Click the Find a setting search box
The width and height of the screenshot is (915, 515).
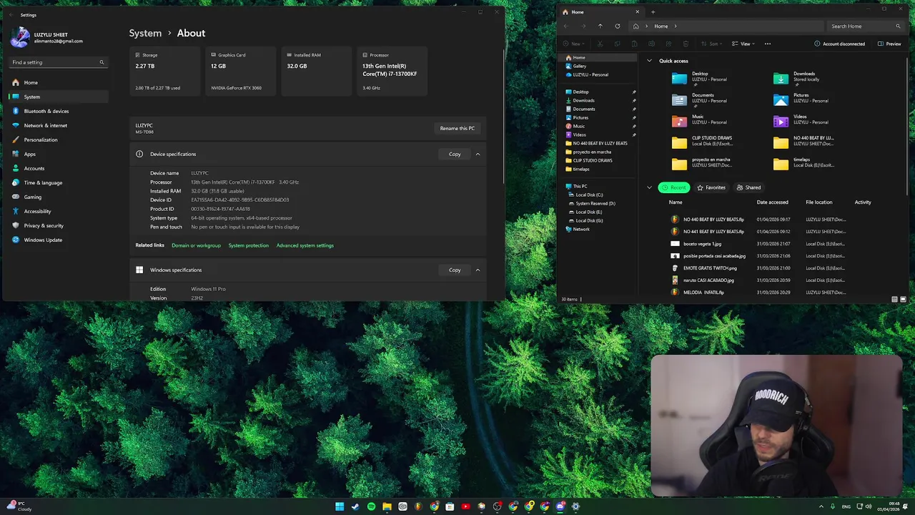(59, 62)
